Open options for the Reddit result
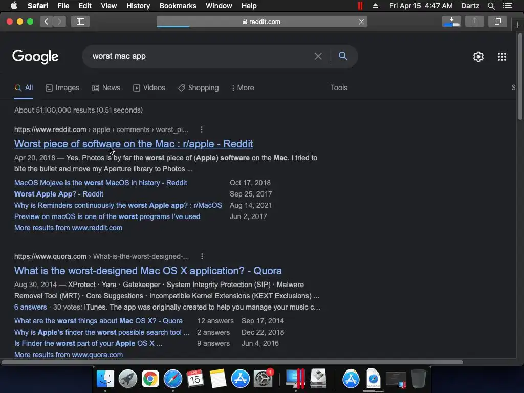 [x=202, y=129]
